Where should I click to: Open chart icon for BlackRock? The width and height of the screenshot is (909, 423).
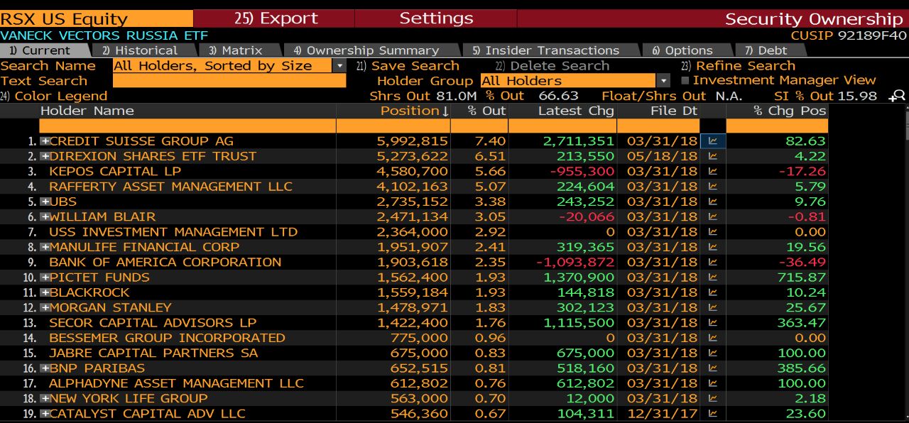[x=712, y=292]
